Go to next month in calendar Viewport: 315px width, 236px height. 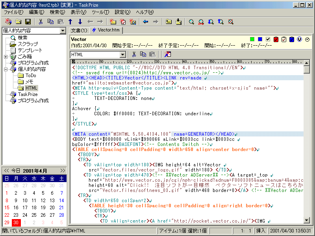pyautogui.click(x=63, y=171)
